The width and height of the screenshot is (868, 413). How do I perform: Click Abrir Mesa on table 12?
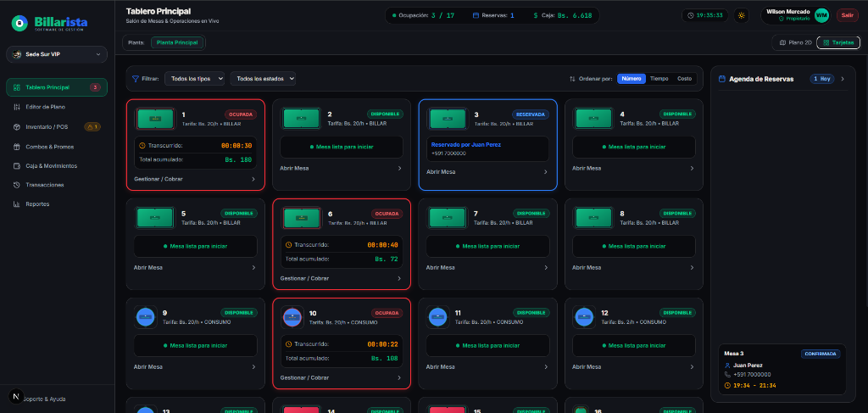click(633, 366)
